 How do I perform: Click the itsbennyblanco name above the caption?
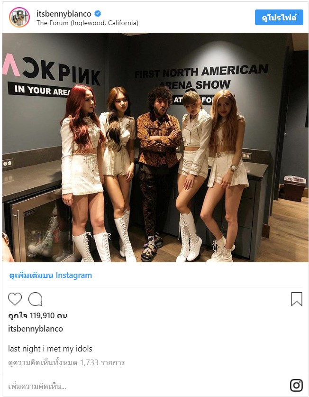(x=36, y=329)
